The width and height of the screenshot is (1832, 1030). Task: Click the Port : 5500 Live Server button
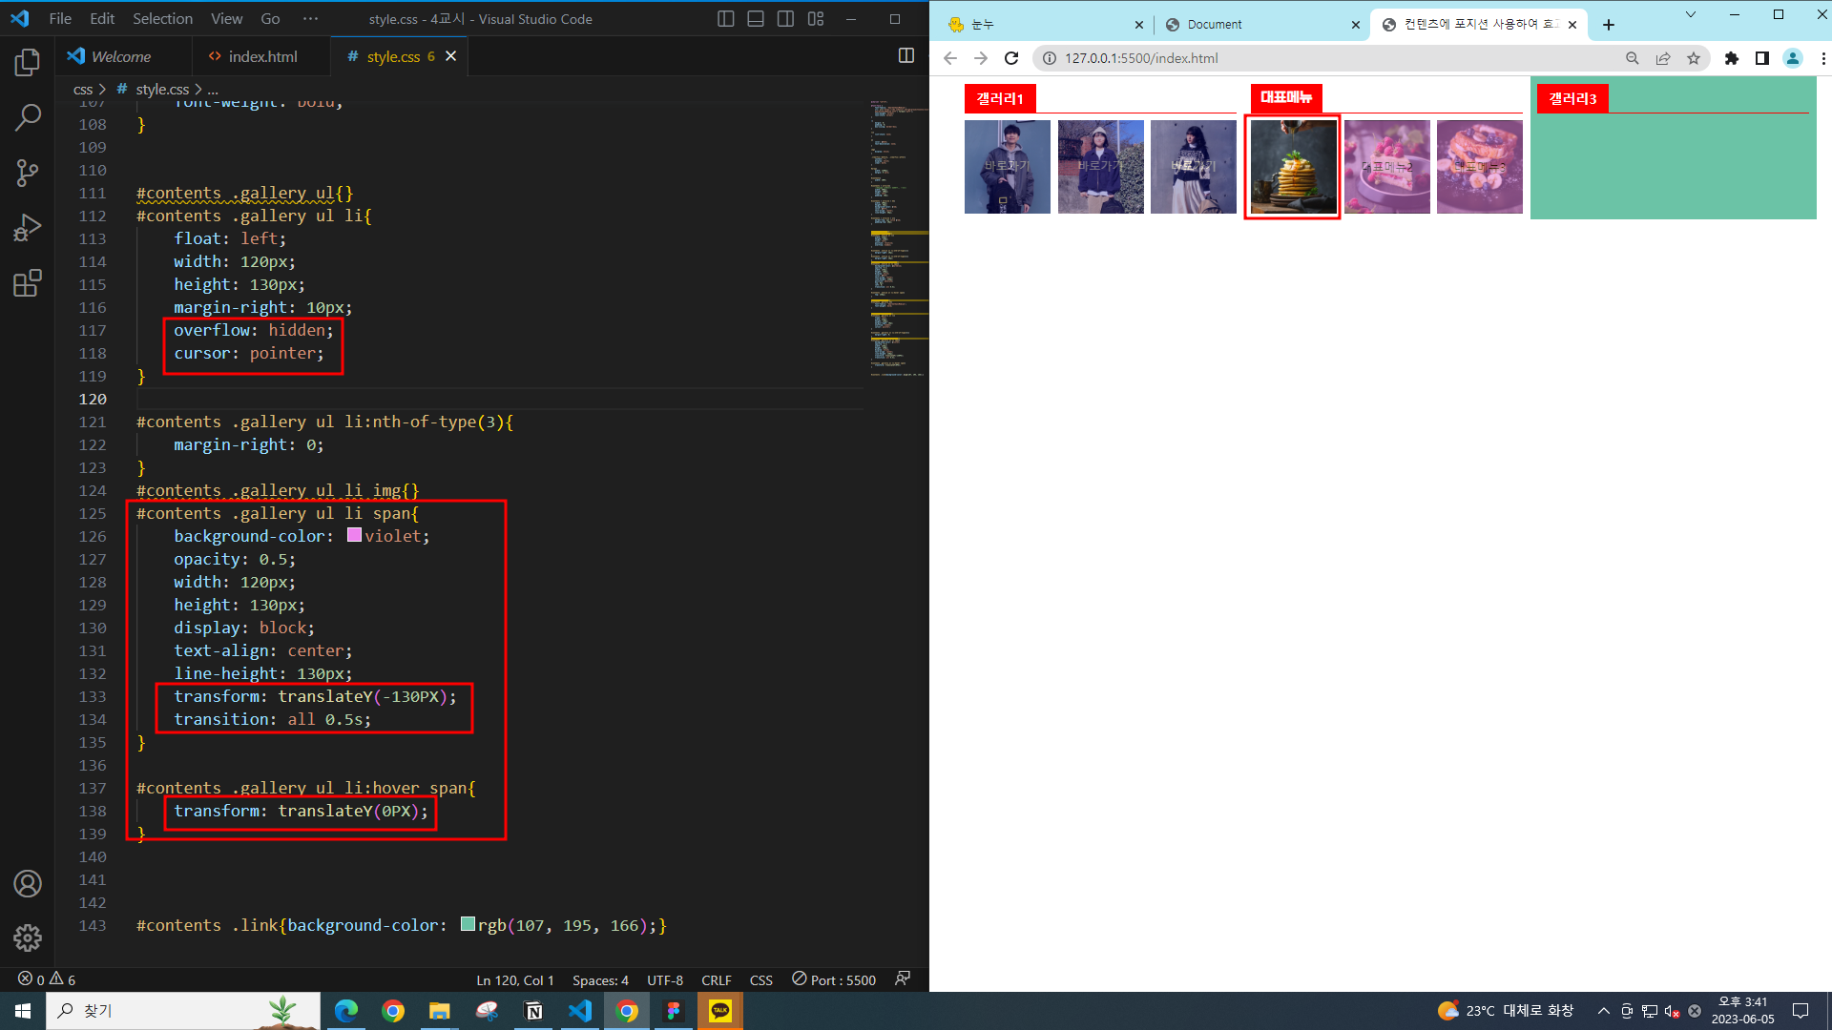(834, 979)
